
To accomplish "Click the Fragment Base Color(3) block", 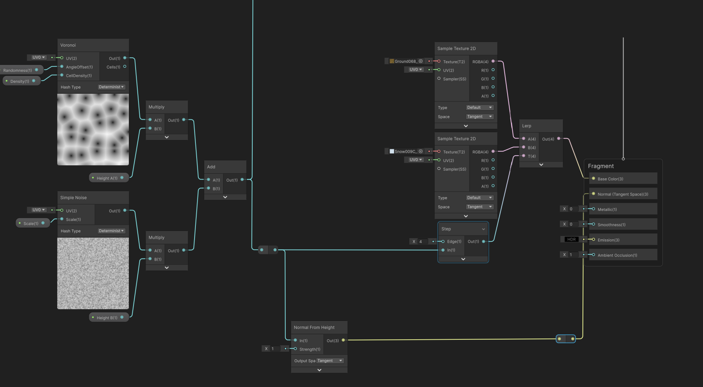I will tap(623, 179).
